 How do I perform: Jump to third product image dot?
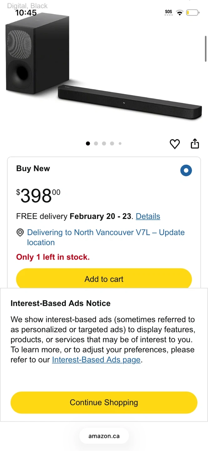click(104, 143)
